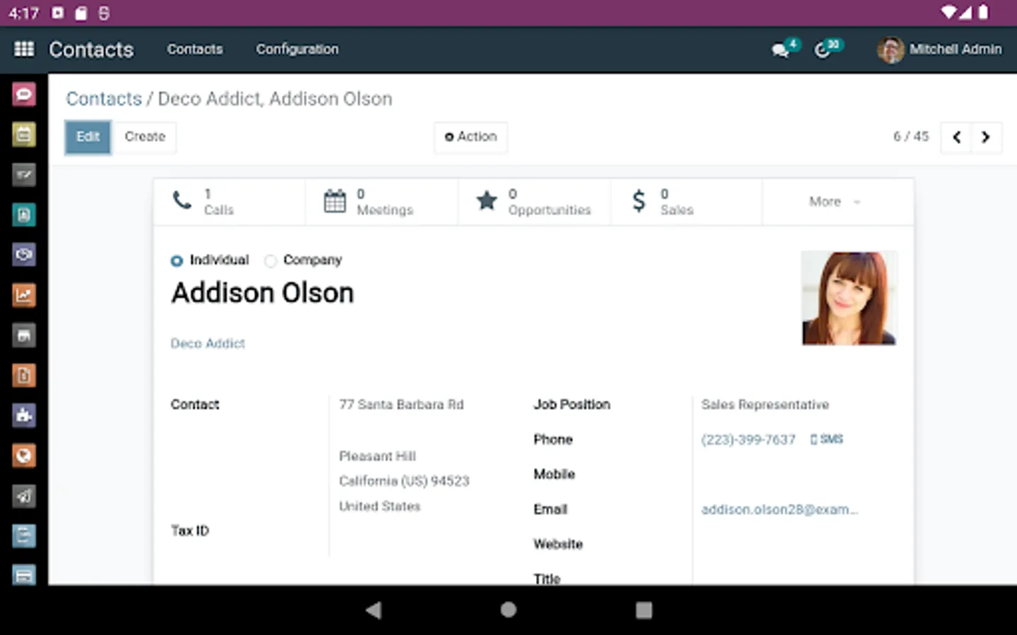
Task: Open the grey Notes pencil app
Action: click(24, 174)
